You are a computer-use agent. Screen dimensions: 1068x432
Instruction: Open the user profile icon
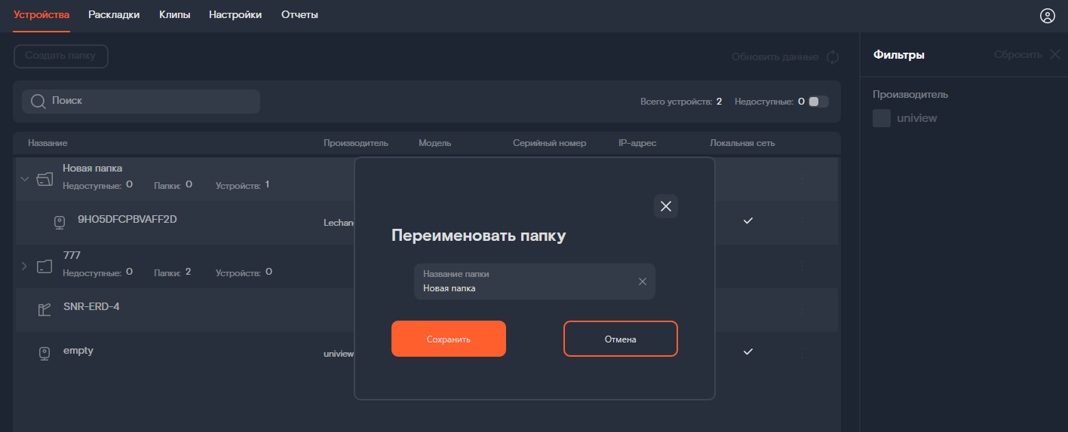(1047, 15)
